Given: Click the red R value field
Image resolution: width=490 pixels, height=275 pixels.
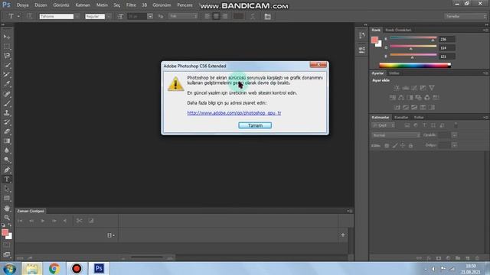Looking at the screenshot, I should coord(447,39).
